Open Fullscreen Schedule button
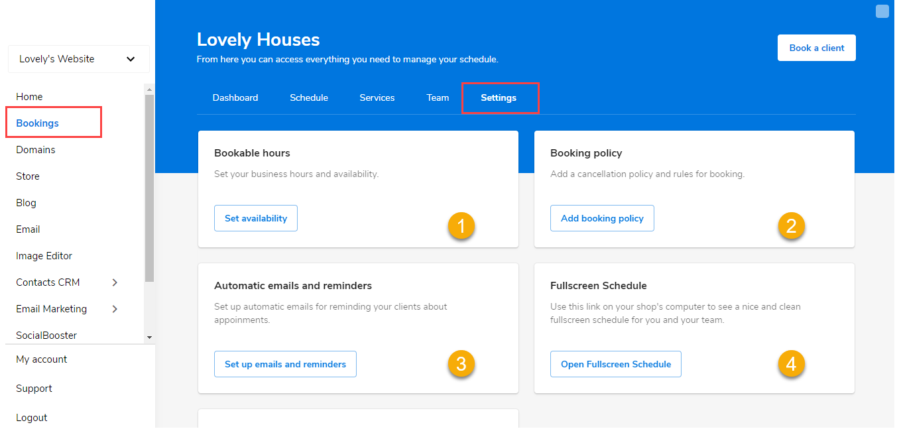899x433 pixels. click(616, 364)
